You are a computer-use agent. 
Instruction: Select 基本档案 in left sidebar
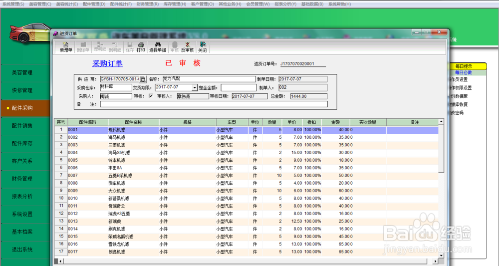[25, 232]
